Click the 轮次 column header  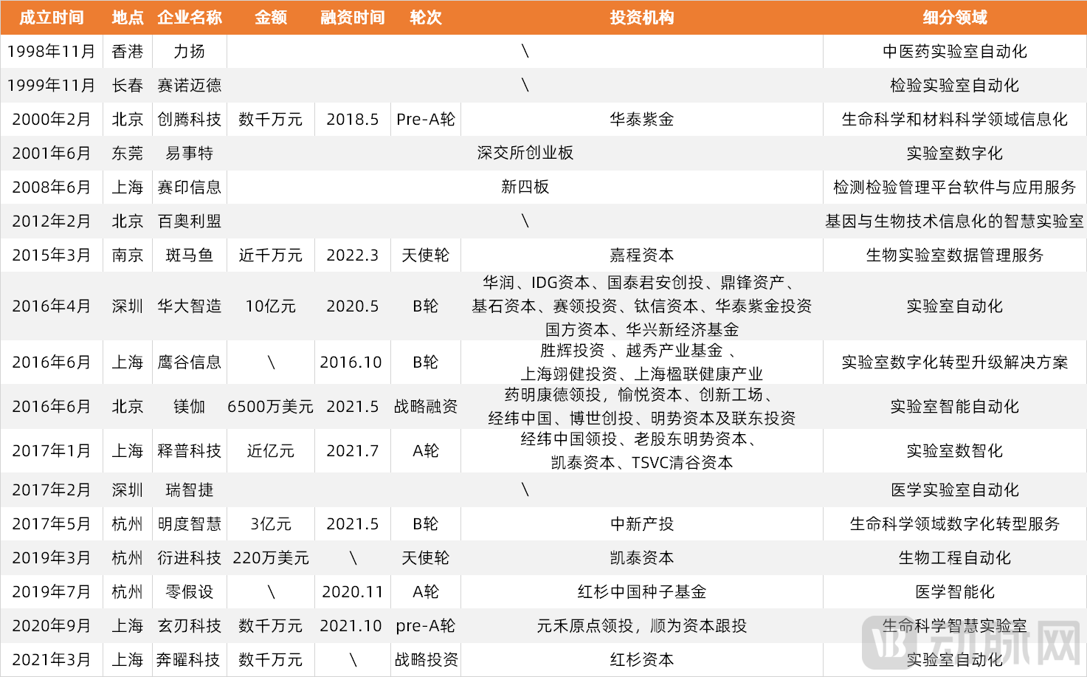coord(425,18)
